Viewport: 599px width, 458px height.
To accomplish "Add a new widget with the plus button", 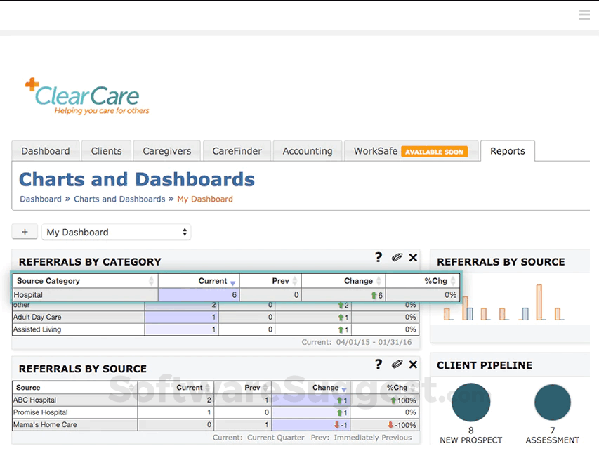I will pos(25,232).
